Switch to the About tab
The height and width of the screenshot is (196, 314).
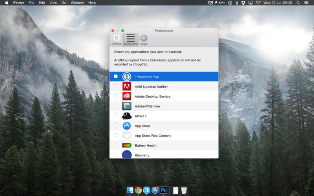[144, 39]
